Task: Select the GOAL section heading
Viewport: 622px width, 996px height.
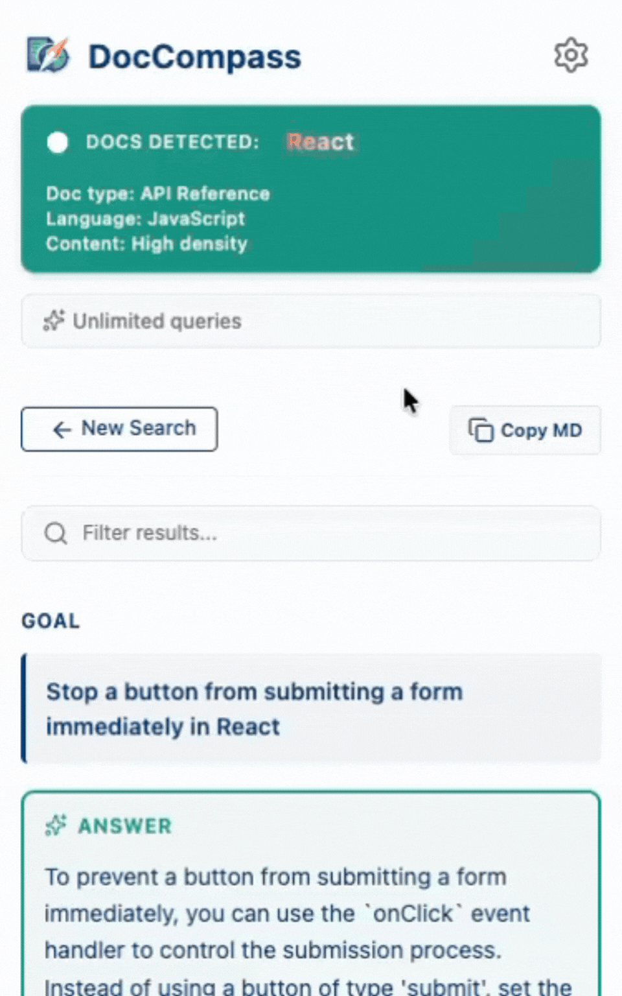Action: (50, 621)
